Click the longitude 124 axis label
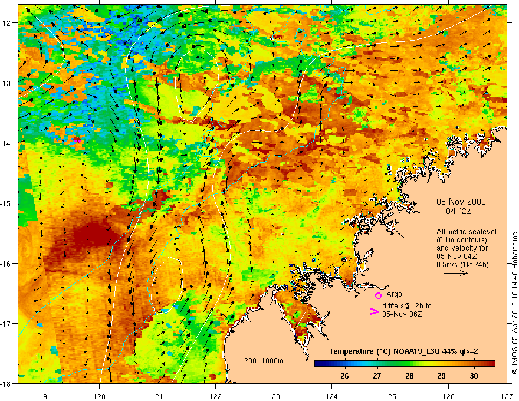The image size is (519, 401). (331, 396)
